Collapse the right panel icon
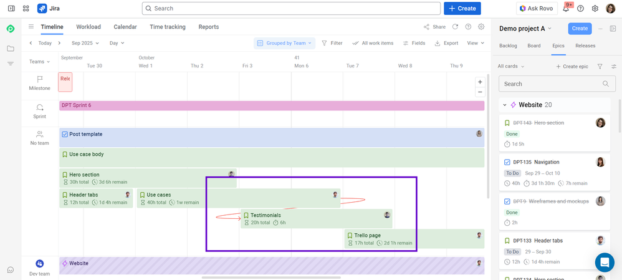Image resolution: width=622 pixels, height=280 pixels. 613,29
